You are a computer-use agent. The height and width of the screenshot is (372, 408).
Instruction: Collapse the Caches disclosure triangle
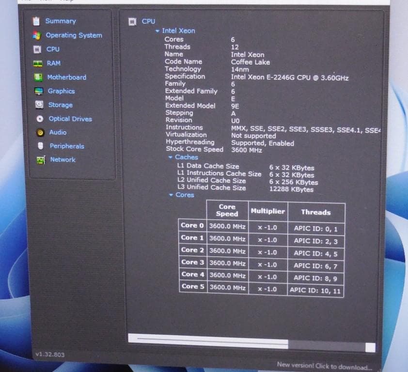[171, 157]
